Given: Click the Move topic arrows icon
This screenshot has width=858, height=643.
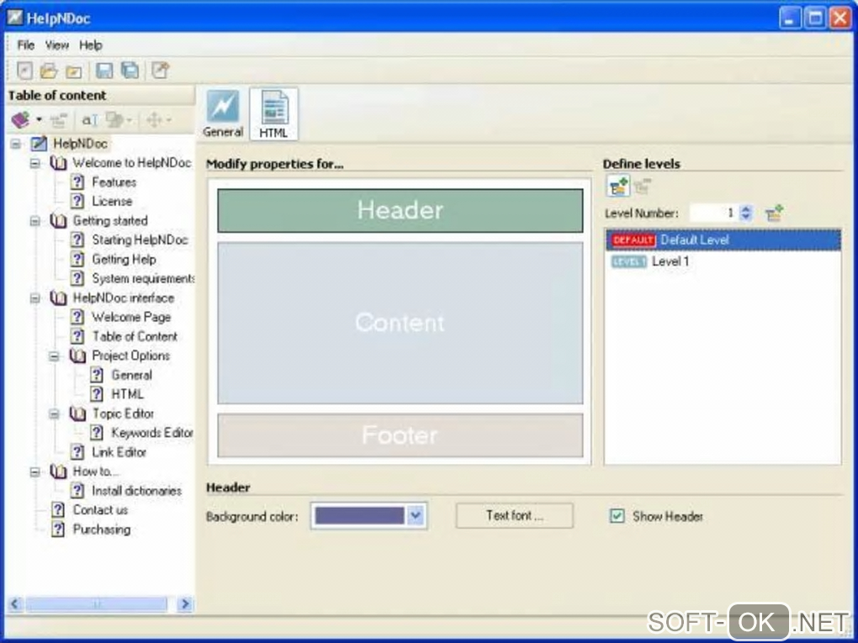Looking at the screenshot, I should (x=154, y=119).
